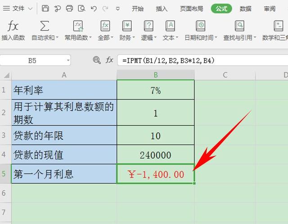Viewport: 288px width, 224px height.
Task: Expand the 全部 dropdown arrow
Action: click(112, 37)
